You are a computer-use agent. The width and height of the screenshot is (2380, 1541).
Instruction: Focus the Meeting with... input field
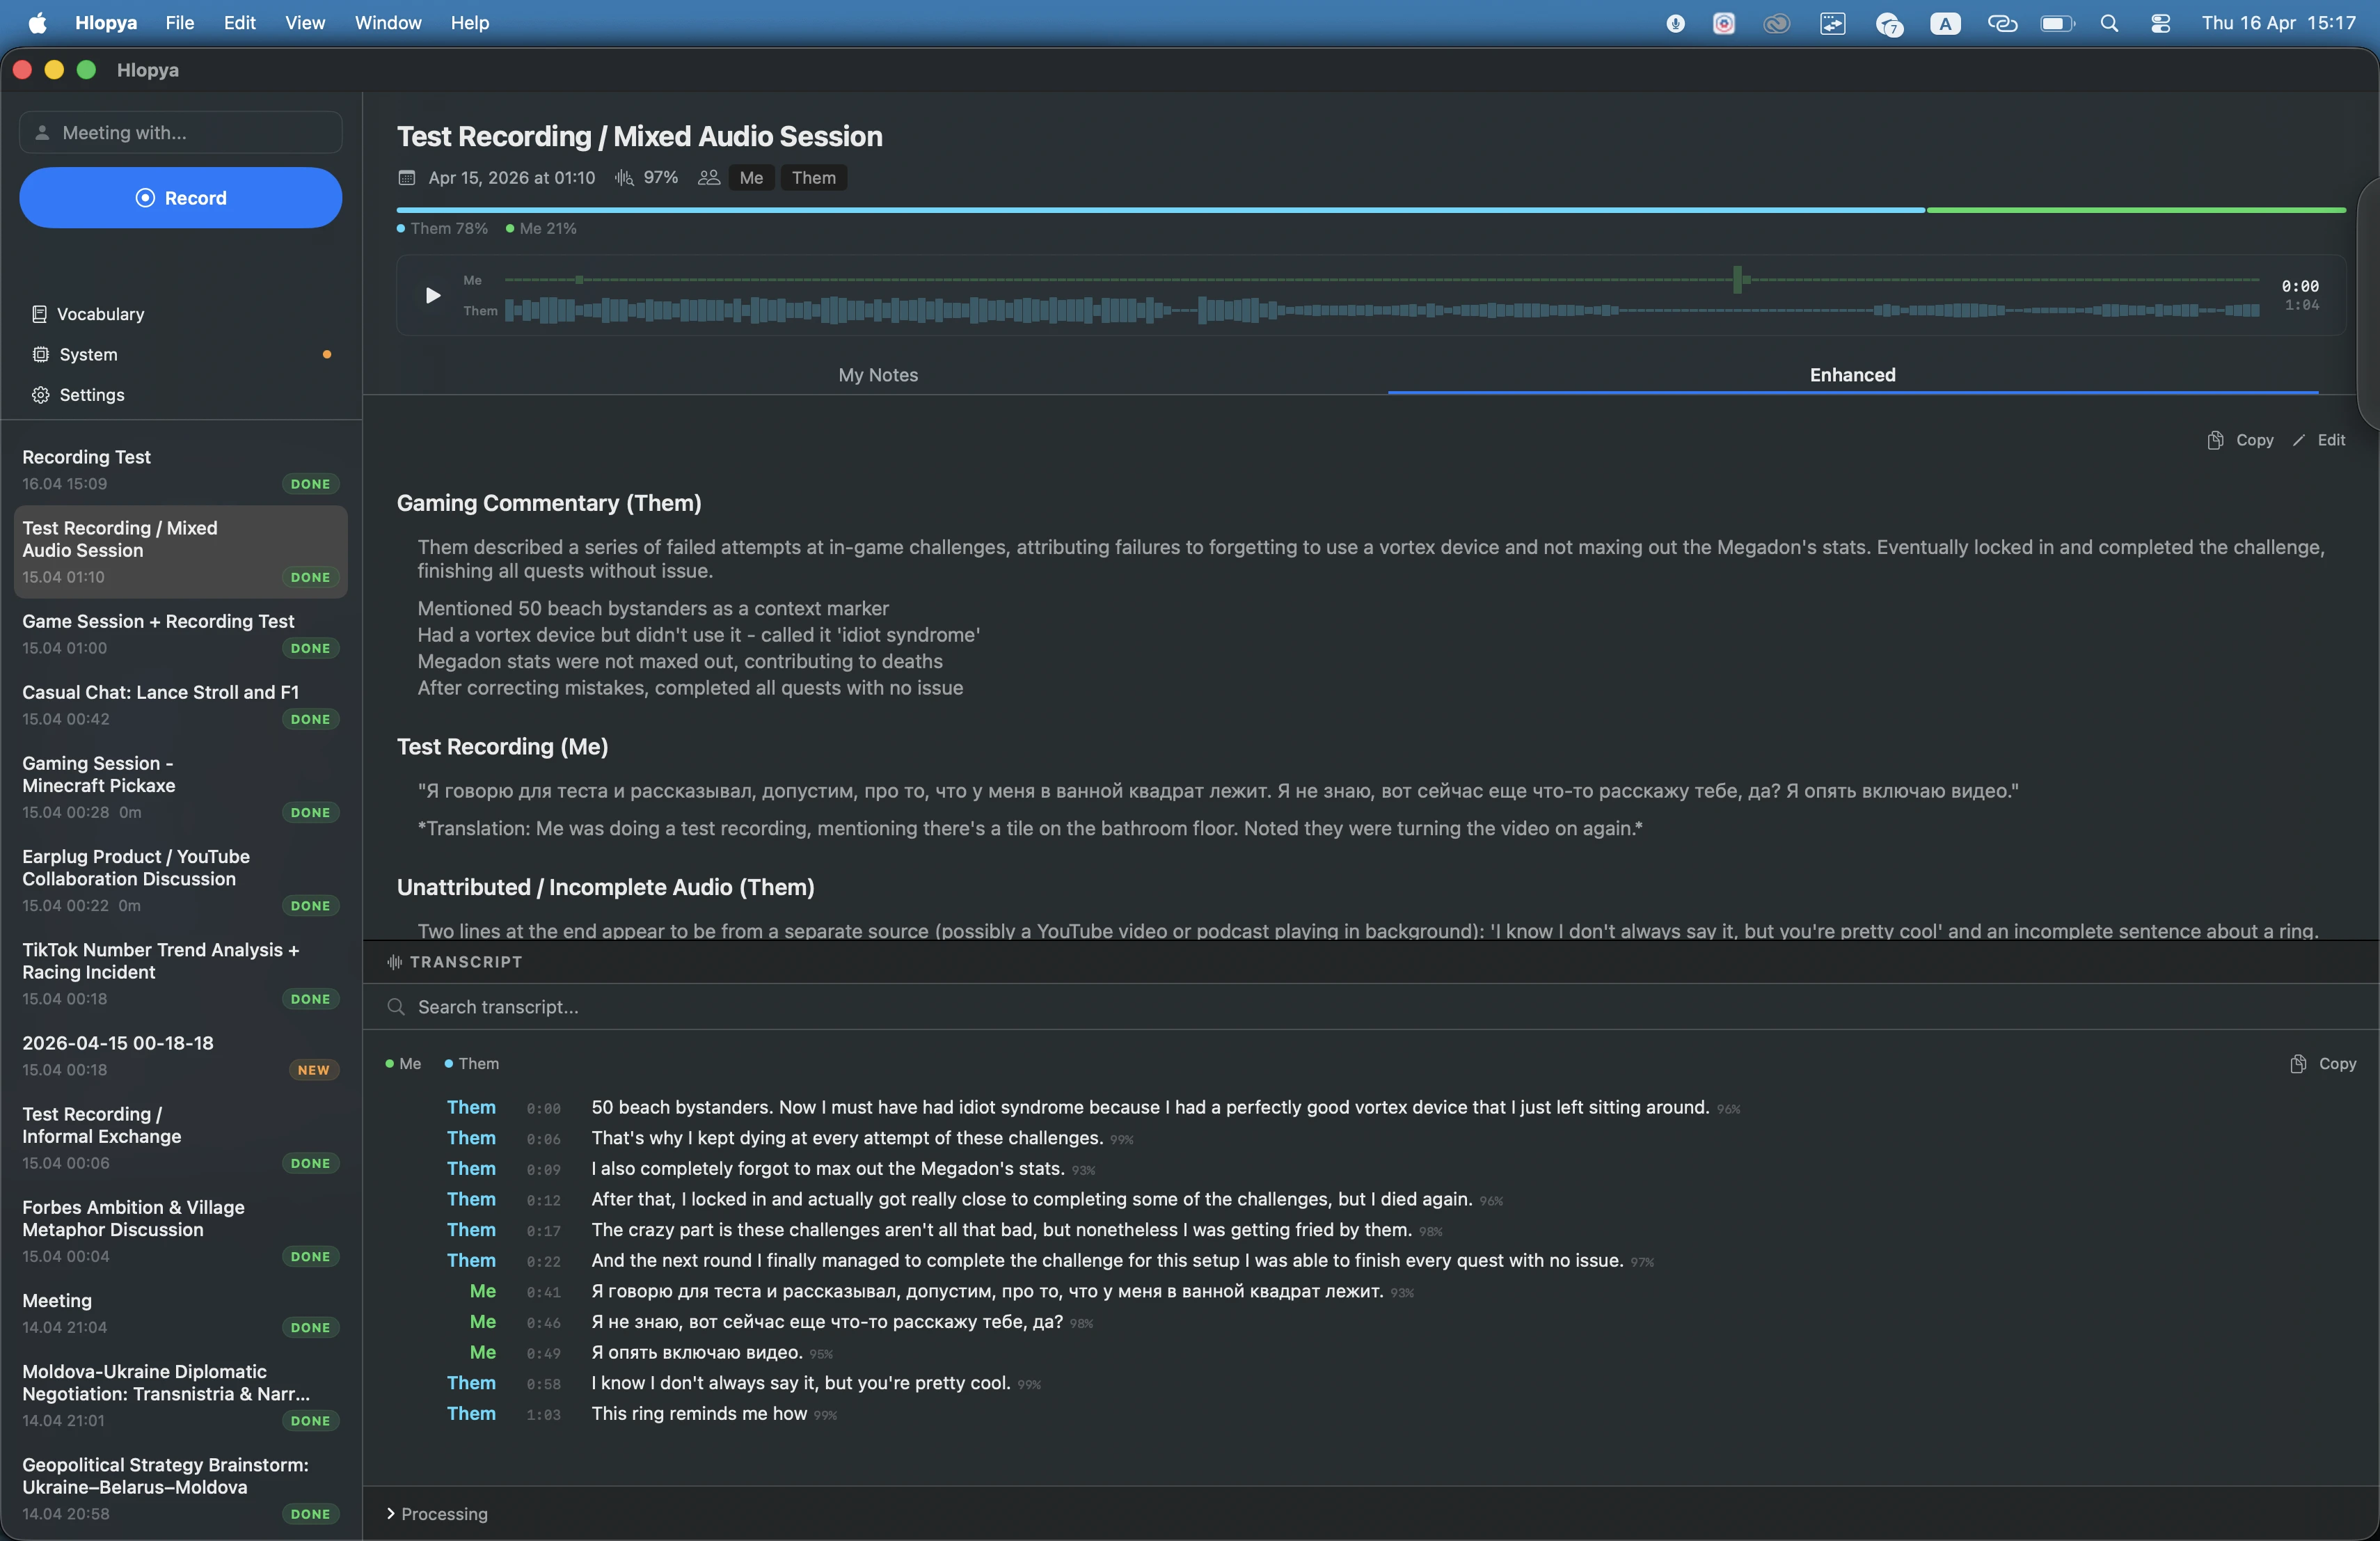click(181, 133)
